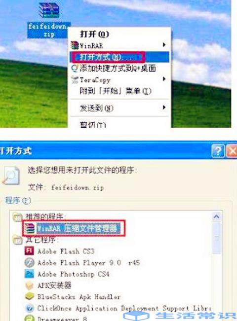
Task: Select Adobe Flash Player 9.0 r45
Action: (x=88, y=263)
